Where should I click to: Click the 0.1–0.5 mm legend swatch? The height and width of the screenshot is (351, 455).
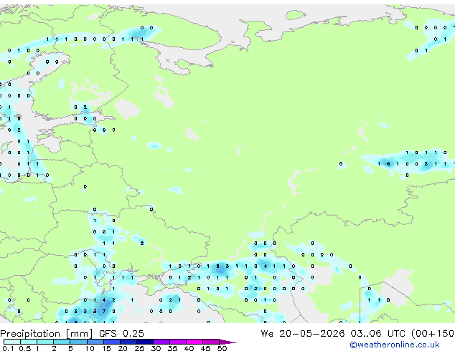(12, 342)
